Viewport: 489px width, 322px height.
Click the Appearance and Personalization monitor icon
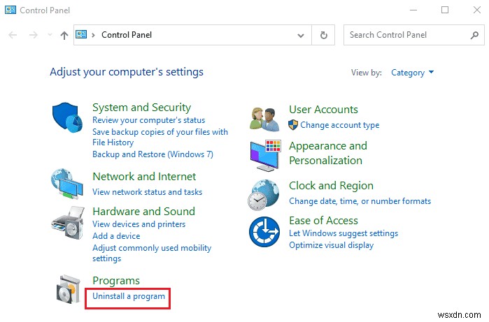pos(266,154)
